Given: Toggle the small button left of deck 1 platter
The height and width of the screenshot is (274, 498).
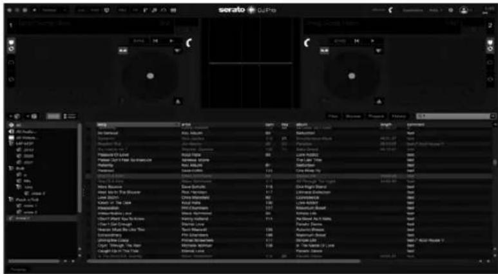Looking at the screenshot, I should pos(123,51).
